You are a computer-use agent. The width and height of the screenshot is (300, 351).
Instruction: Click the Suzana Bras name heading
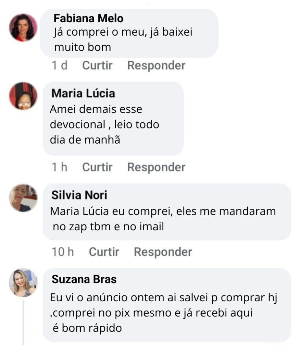coord(84,279)
